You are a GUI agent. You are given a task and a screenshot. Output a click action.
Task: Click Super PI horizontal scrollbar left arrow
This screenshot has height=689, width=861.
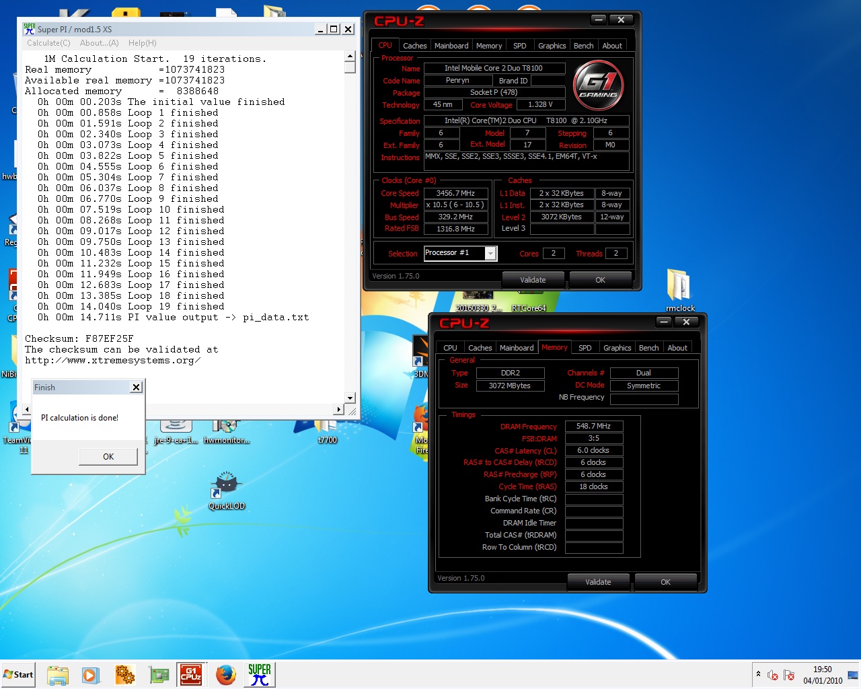tap(27, 409)
